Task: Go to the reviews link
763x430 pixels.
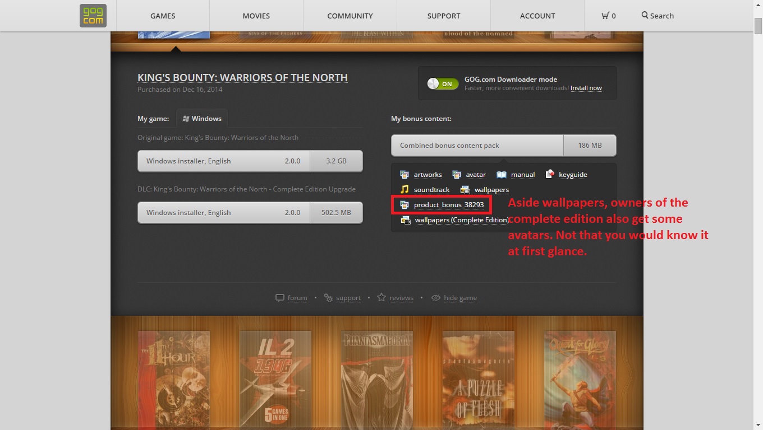Action: (401, 298)
